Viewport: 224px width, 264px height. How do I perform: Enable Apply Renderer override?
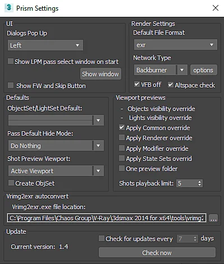pos(122,138)
